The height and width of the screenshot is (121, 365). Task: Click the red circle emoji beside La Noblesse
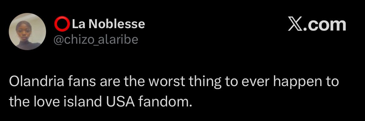(x=62, y=24)
